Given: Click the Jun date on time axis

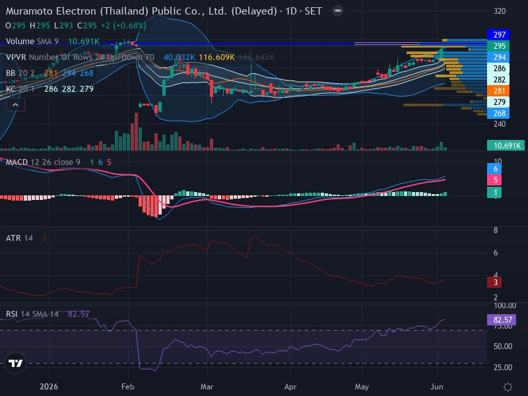Looking at the screenshot, I should [437, 387].
